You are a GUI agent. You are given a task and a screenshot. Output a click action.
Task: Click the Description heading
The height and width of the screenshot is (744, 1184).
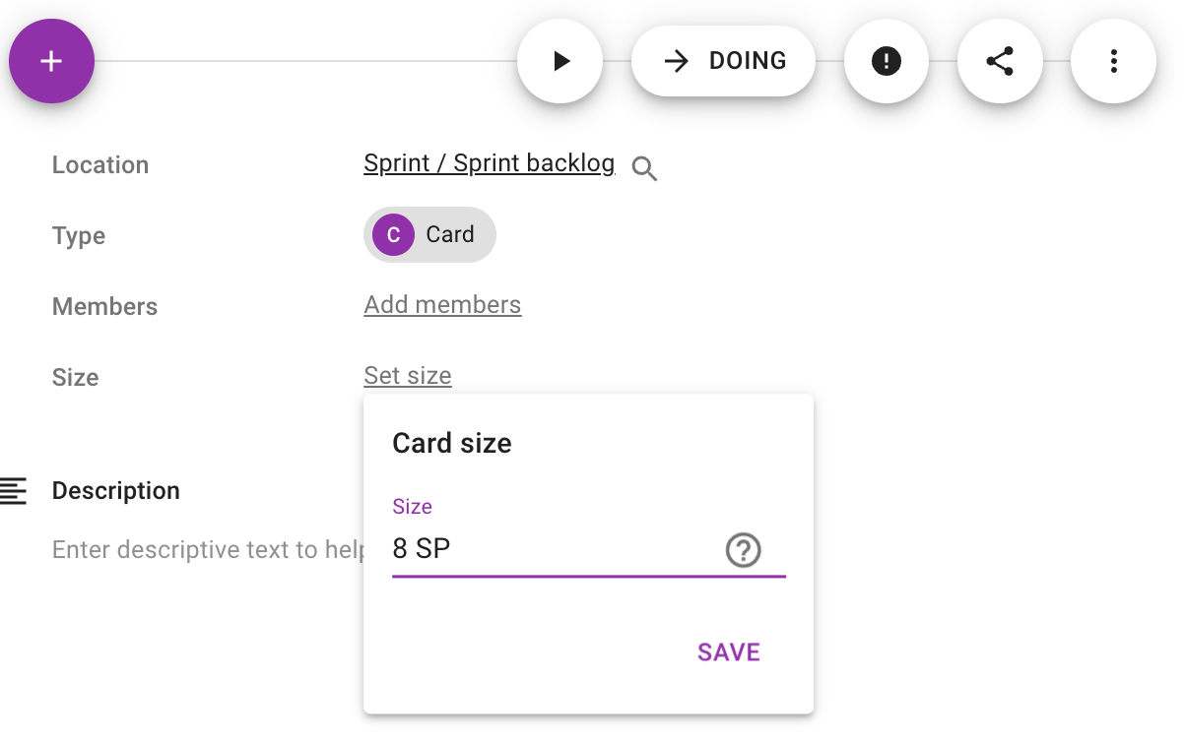[116, 490]
